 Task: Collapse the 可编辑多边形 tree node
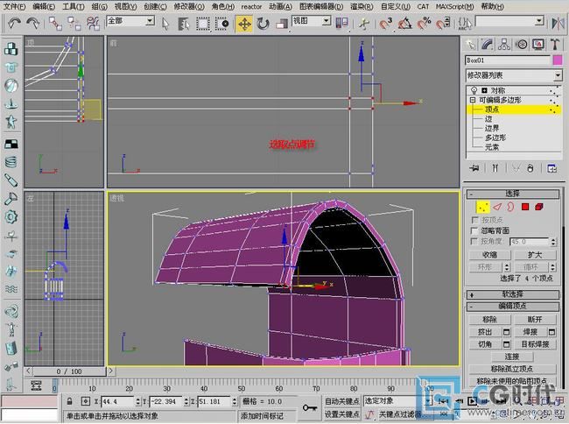pos(473,100)
